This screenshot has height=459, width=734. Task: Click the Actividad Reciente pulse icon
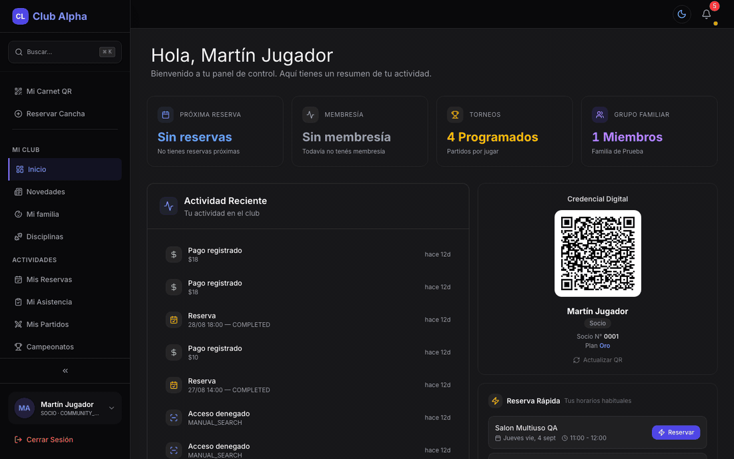[169, 206]
